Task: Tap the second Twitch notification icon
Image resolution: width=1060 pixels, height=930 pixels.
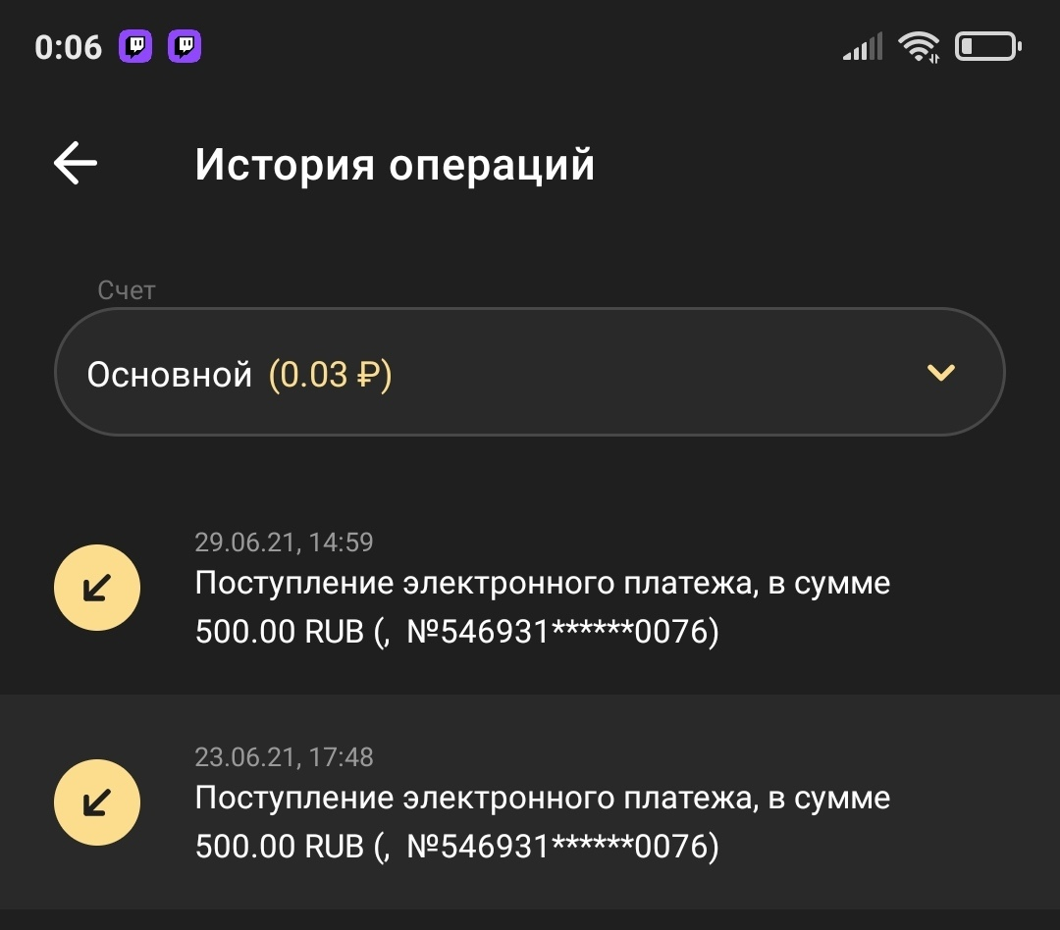Action: coord(185,46)
